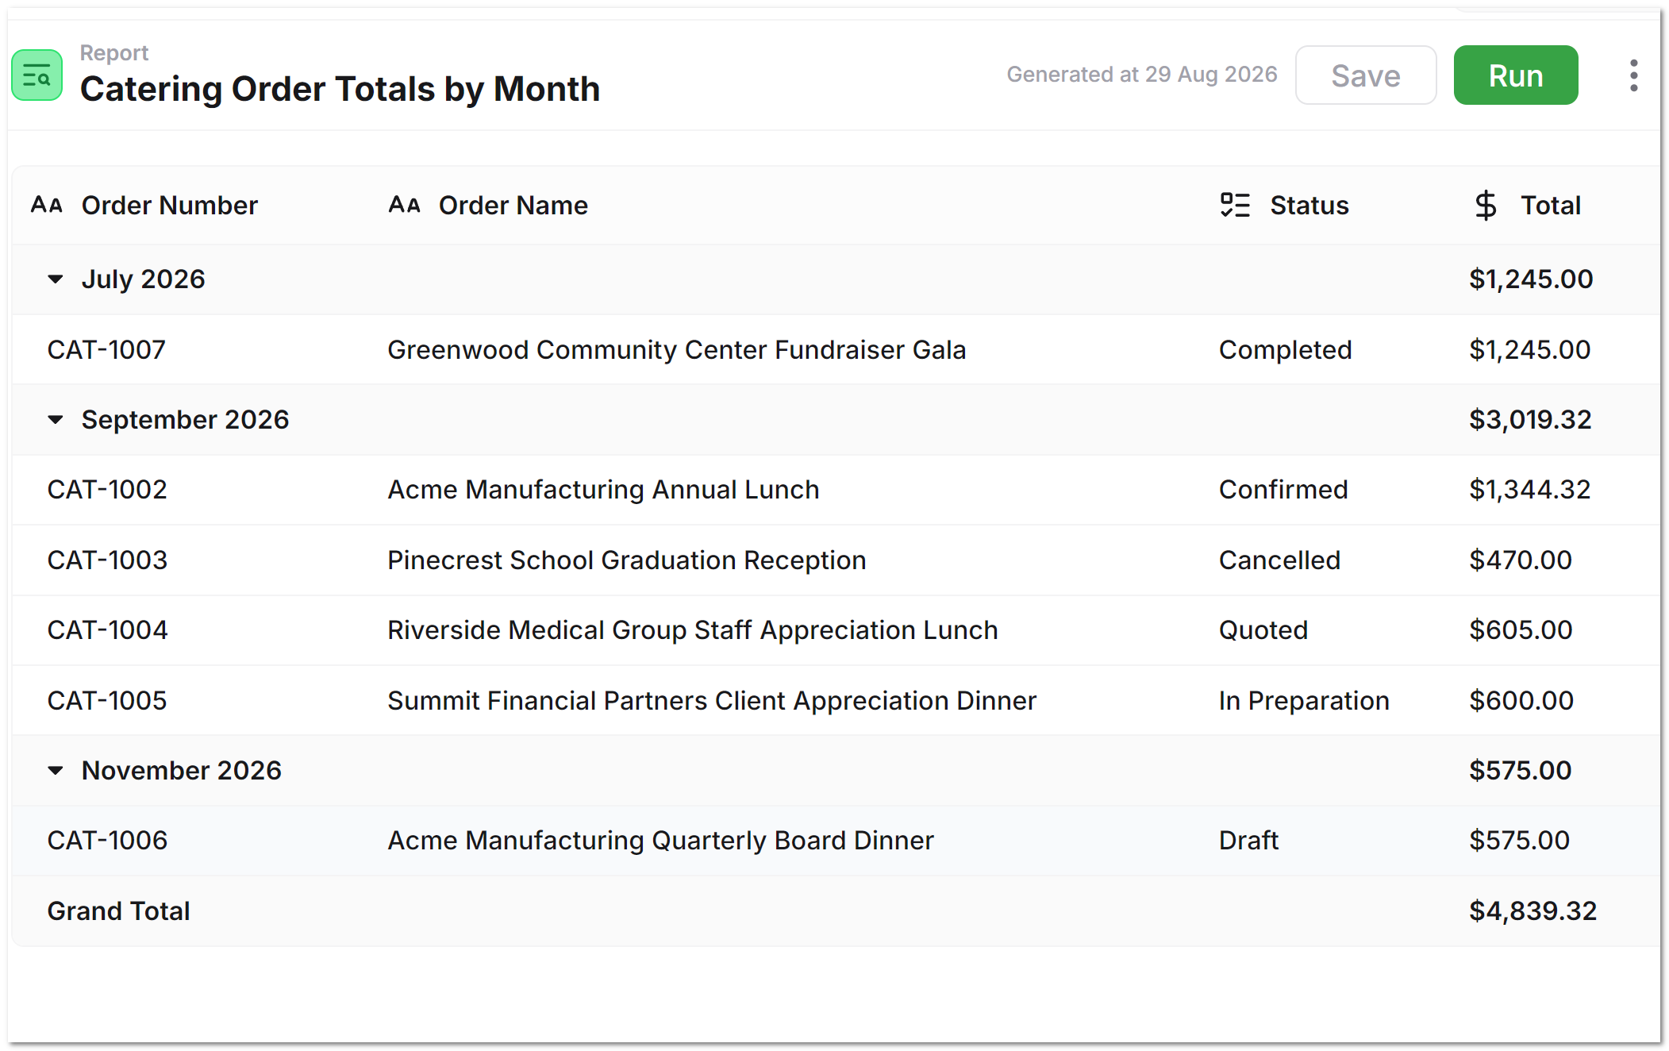This screenshot has height=1051, width=1669.
Task: Click order number CAT-1005
Action: tap(107, 700)
